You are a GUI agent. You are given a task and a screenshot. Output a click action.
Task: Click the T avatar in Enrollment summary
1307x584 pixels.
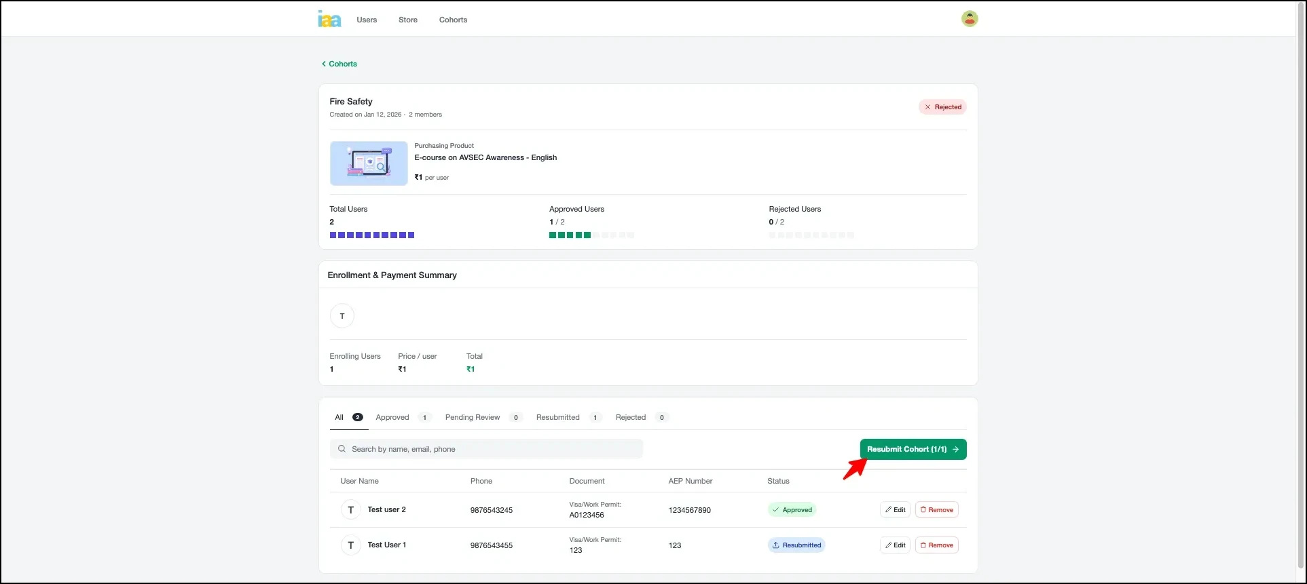342,316
